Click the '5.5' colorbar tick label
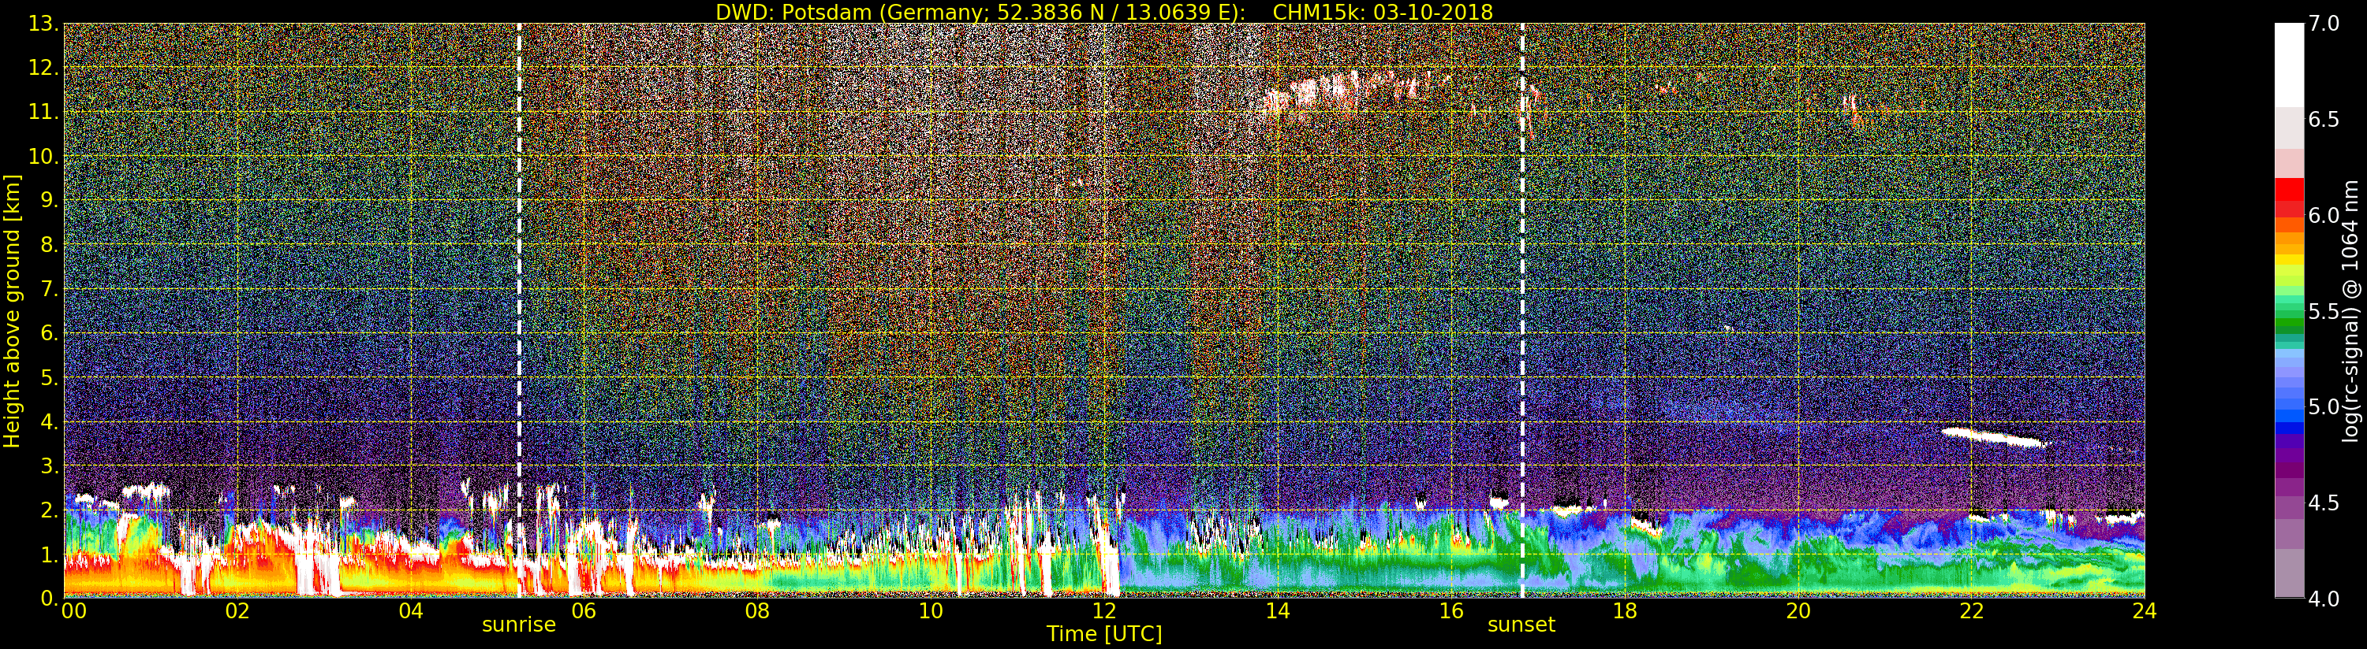Viewport: 2367px width, 649px height. pyautogui.click(x=2324, y=311)
